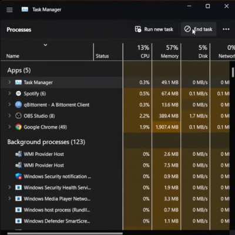The width and height of the screenshot is (235, 235).
Task: Click qBittorrent's 13.6 MB memory value
Action: coord(170,105)
